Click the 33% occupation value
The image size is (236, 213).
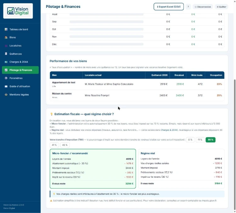point(219,84)
